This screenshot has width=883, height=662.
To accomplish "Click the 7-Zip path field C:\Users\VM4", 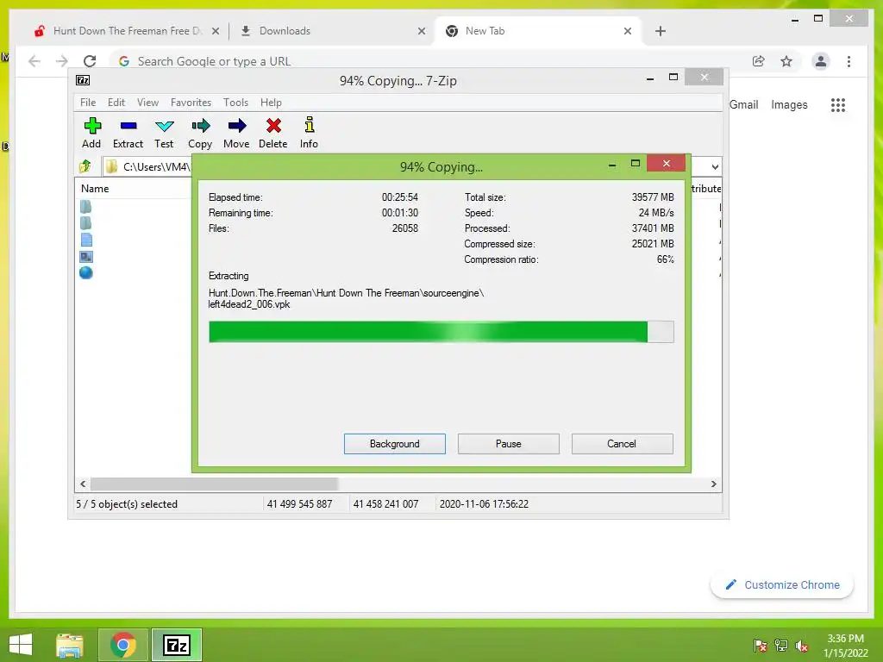I will point(147,166).
